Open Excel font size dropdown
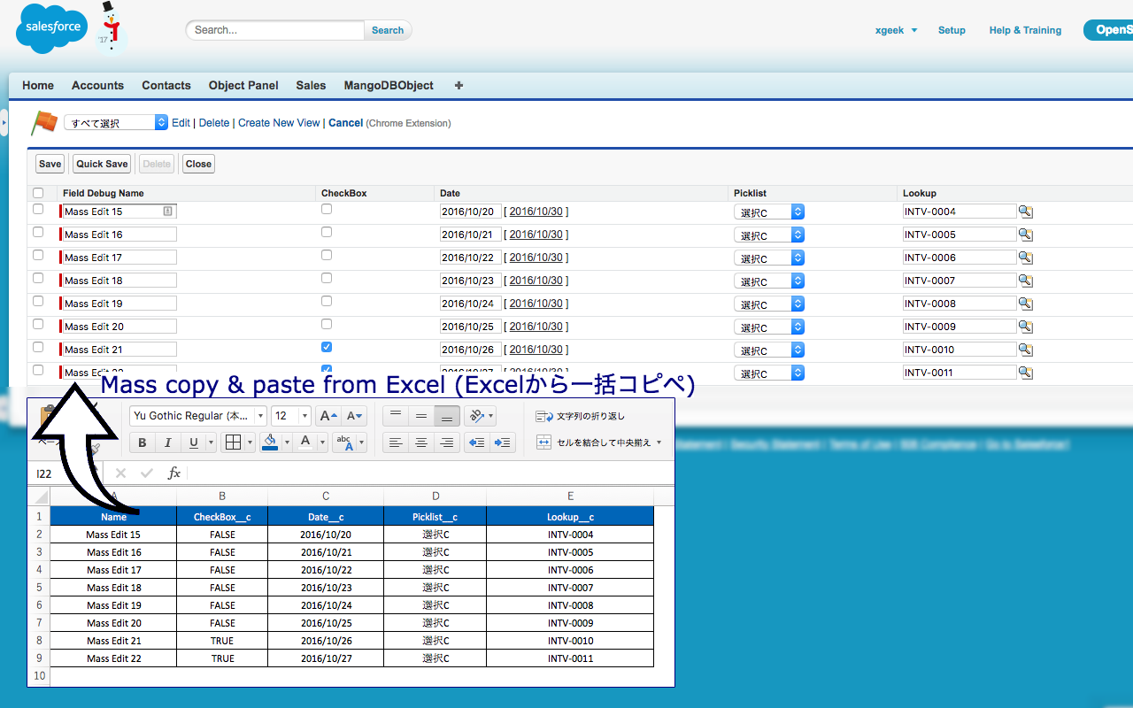This screenshot has height=708, width=1133. (304, 416)
